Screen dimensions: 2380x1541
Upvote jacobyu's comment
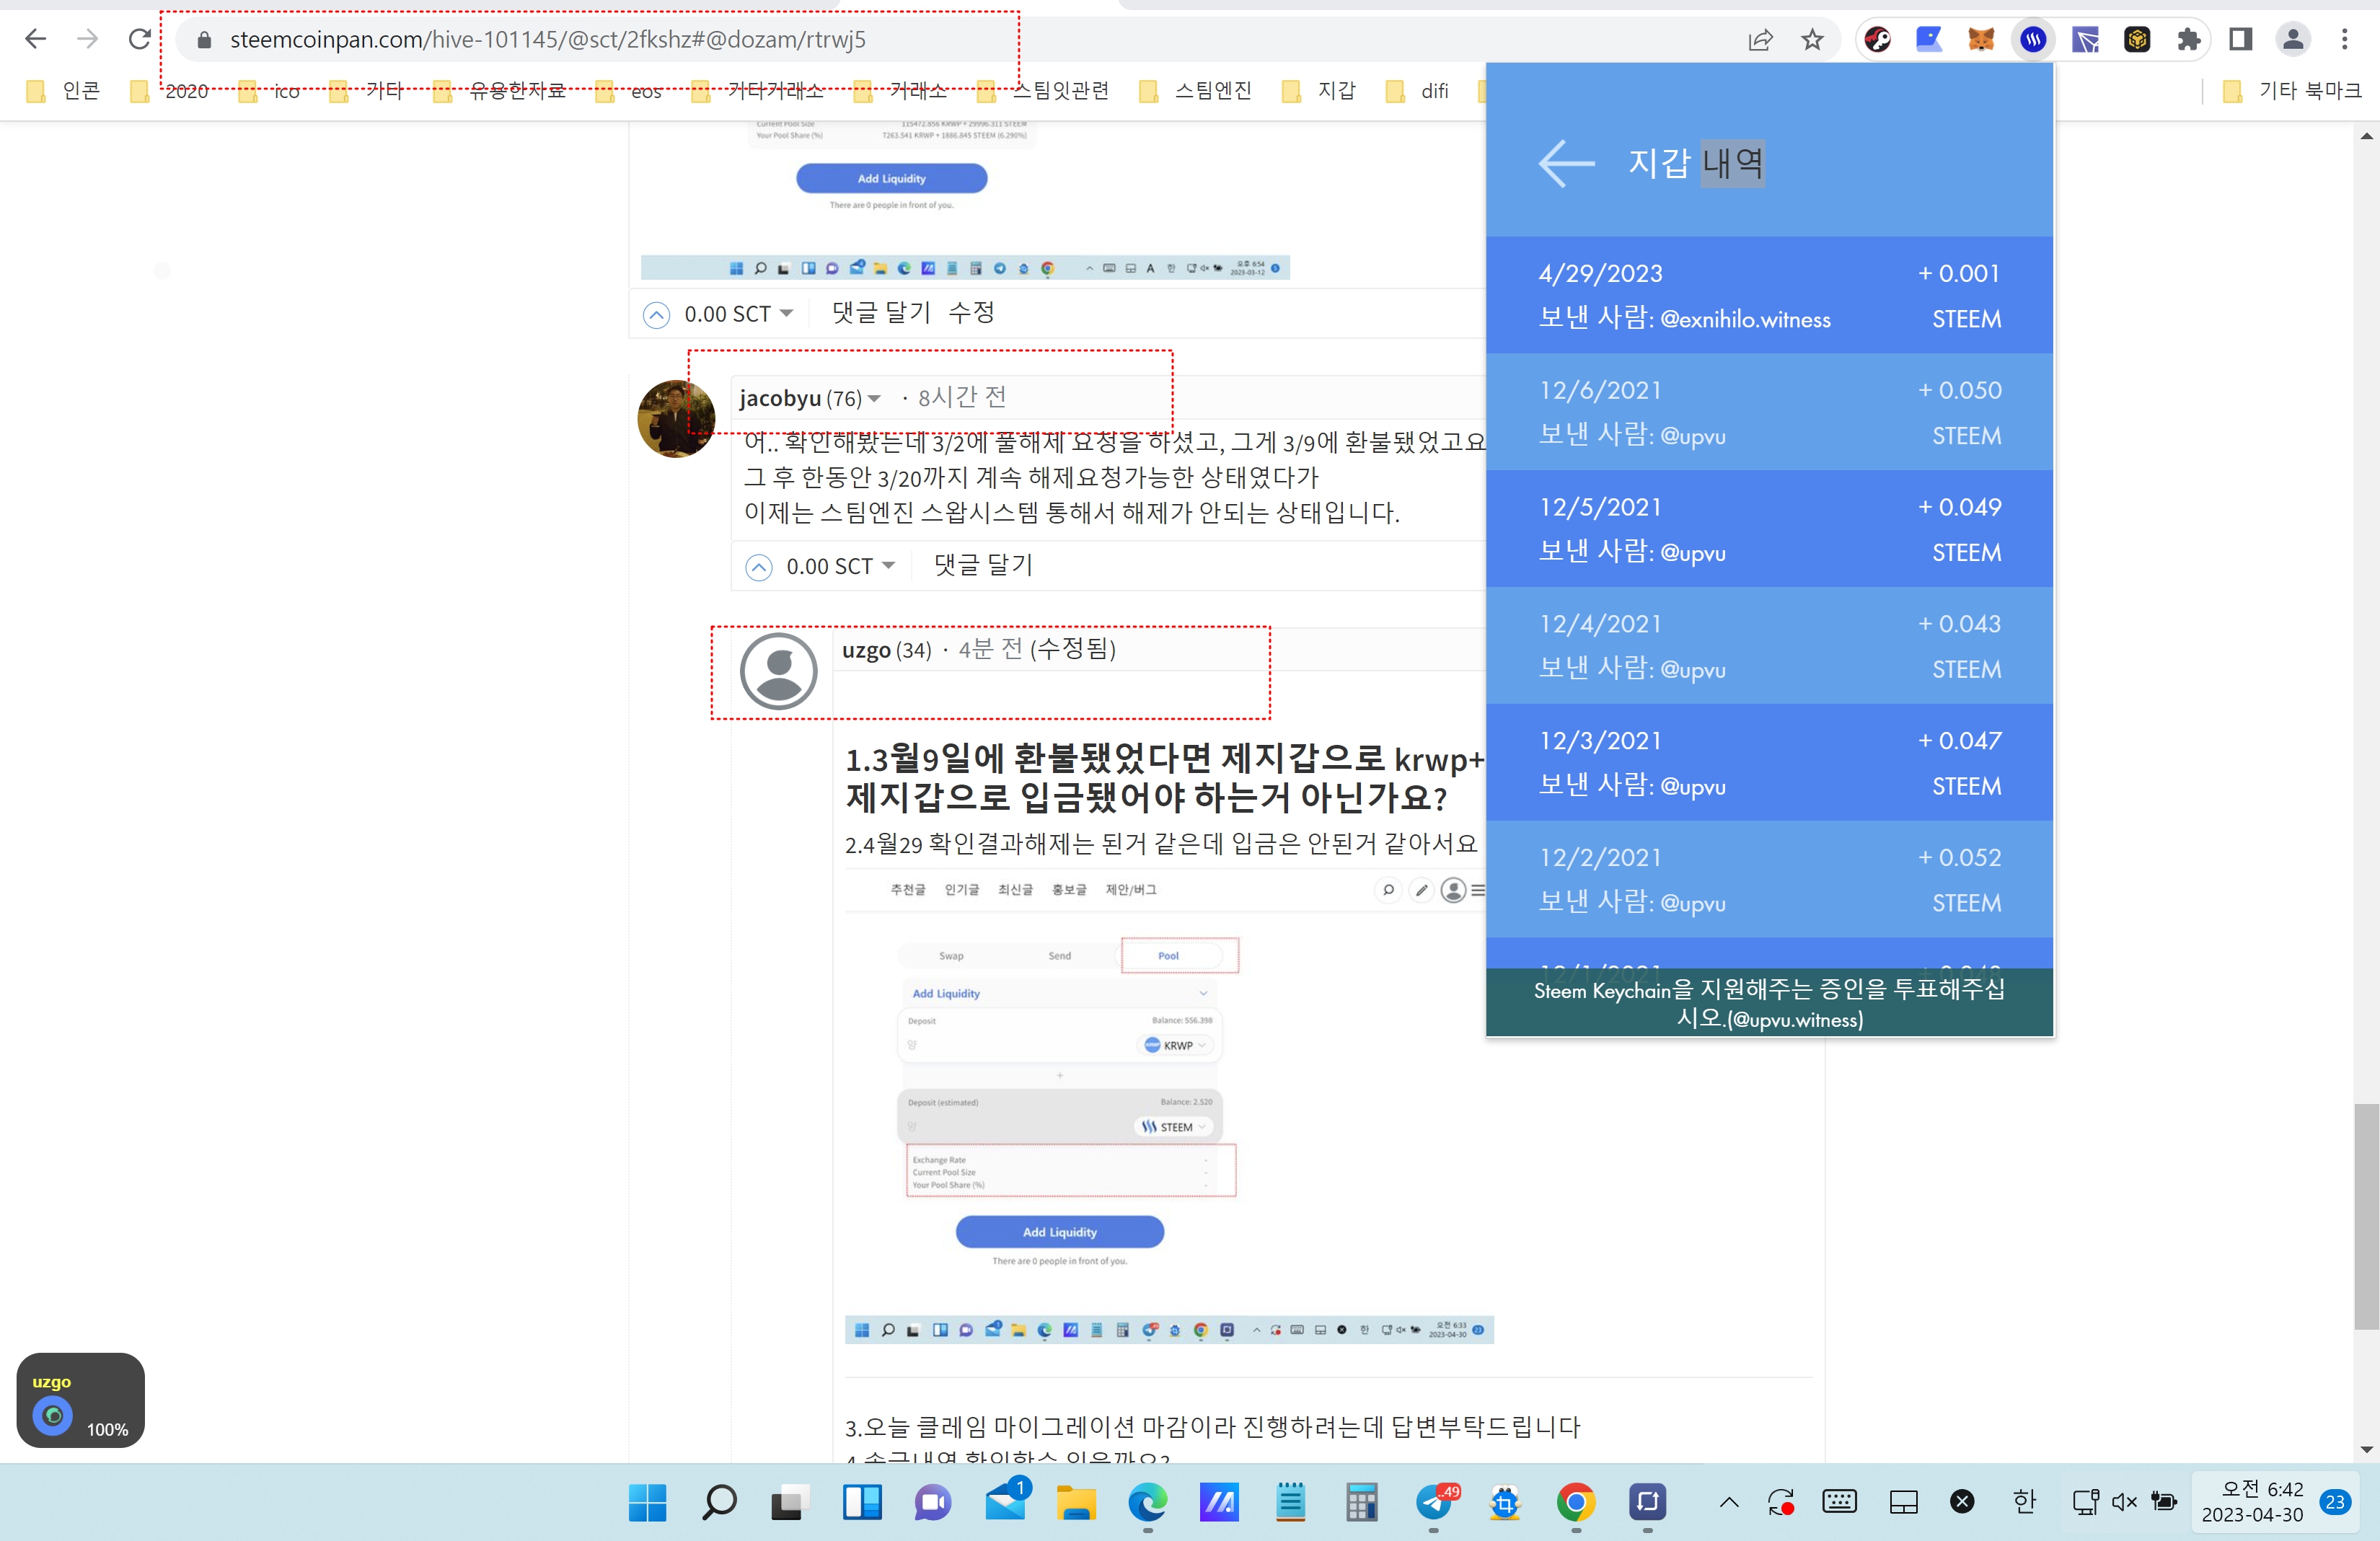coord(759,567)
